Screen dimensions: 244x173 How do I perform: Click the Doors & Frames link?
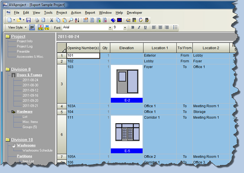point(29,75)
